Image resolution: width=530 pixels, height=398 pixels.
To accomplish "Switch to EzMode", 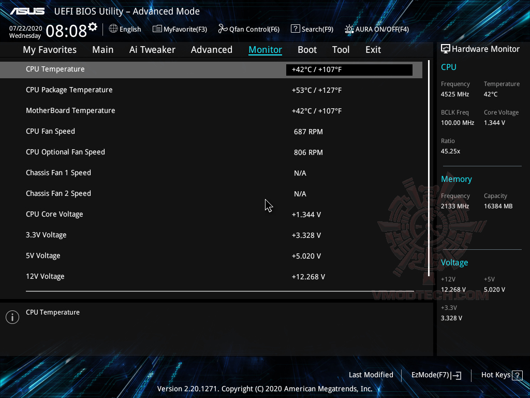I will (436, 375).
